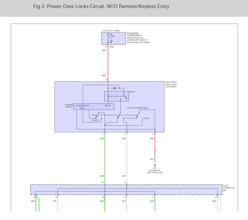Click the underlined I/P-D connector label
Viewport: 248px width, 220px height.
111,47
